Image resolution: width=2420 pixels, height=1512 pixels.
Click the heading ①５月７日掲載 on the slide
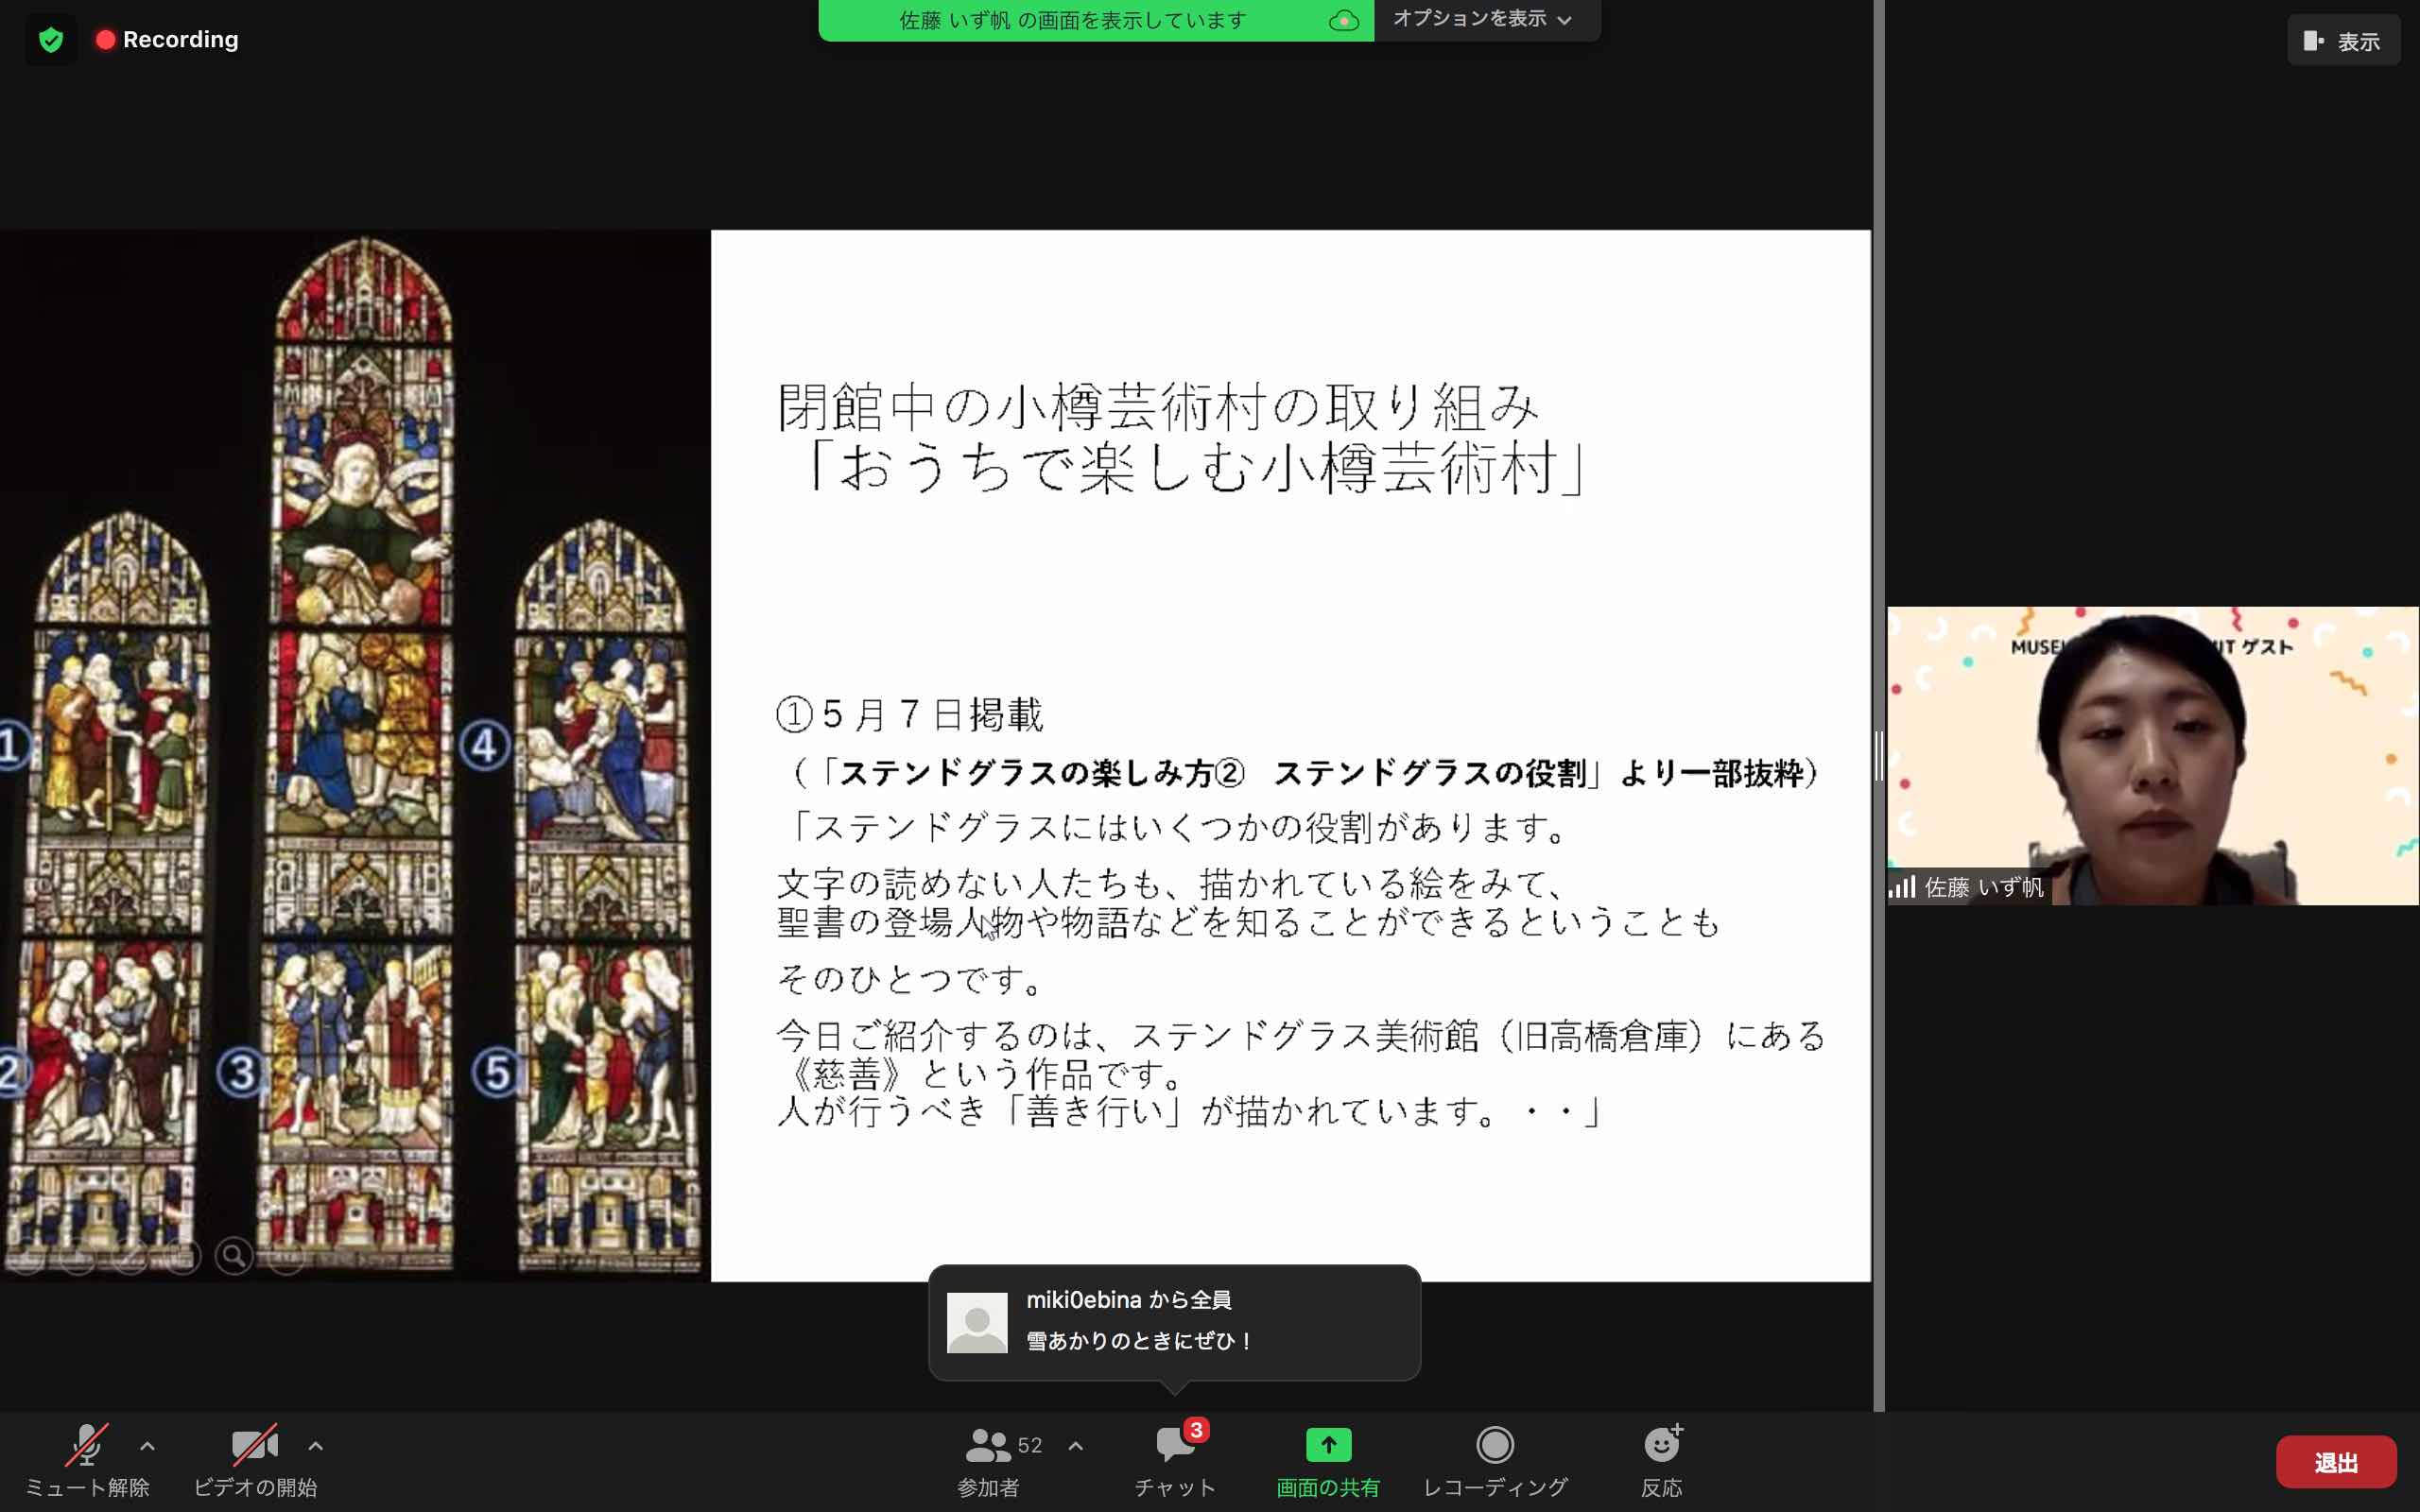coord(910,714)
